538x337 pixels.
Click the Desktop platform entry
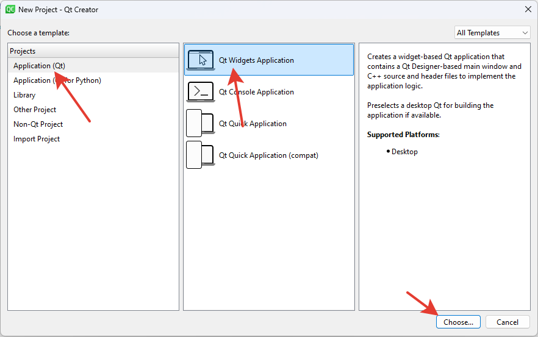(x=404, y=152)
